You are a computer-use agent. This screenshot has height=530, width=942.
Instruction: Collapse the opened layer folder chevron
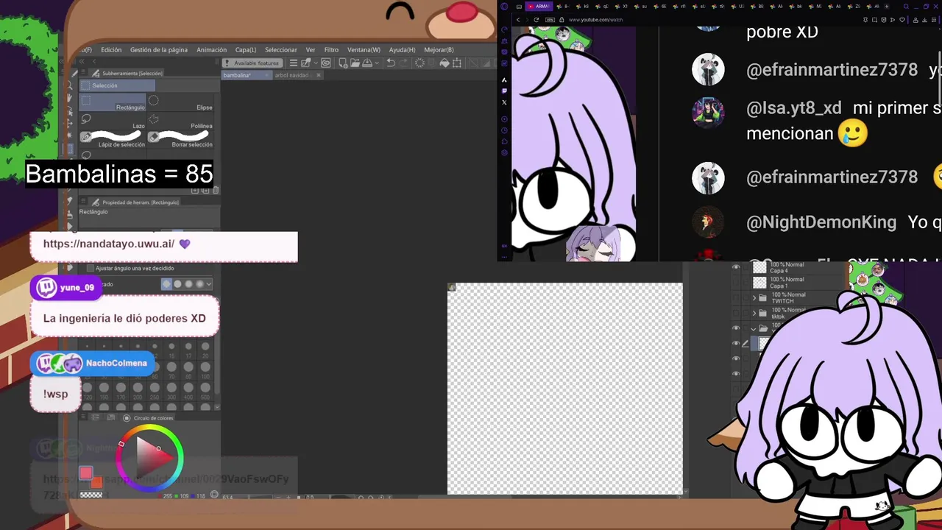(754, 329)
